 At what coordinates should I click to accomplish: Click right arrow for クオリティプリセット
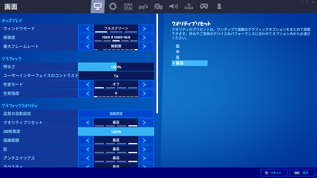(x=146, y=122)
